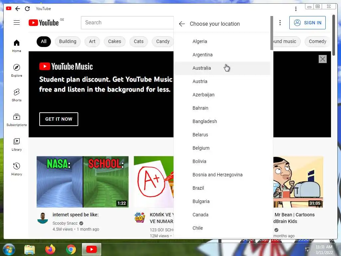Choose Belarus as location

(x=222, y=135)
